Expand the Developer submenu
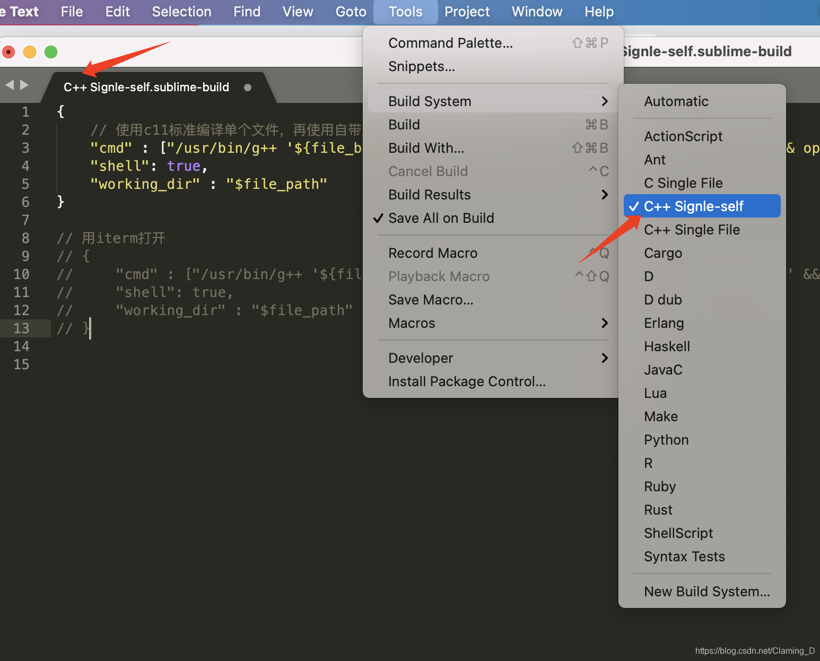The height and width of the screenshot is (661, 820). click(493, 358)
